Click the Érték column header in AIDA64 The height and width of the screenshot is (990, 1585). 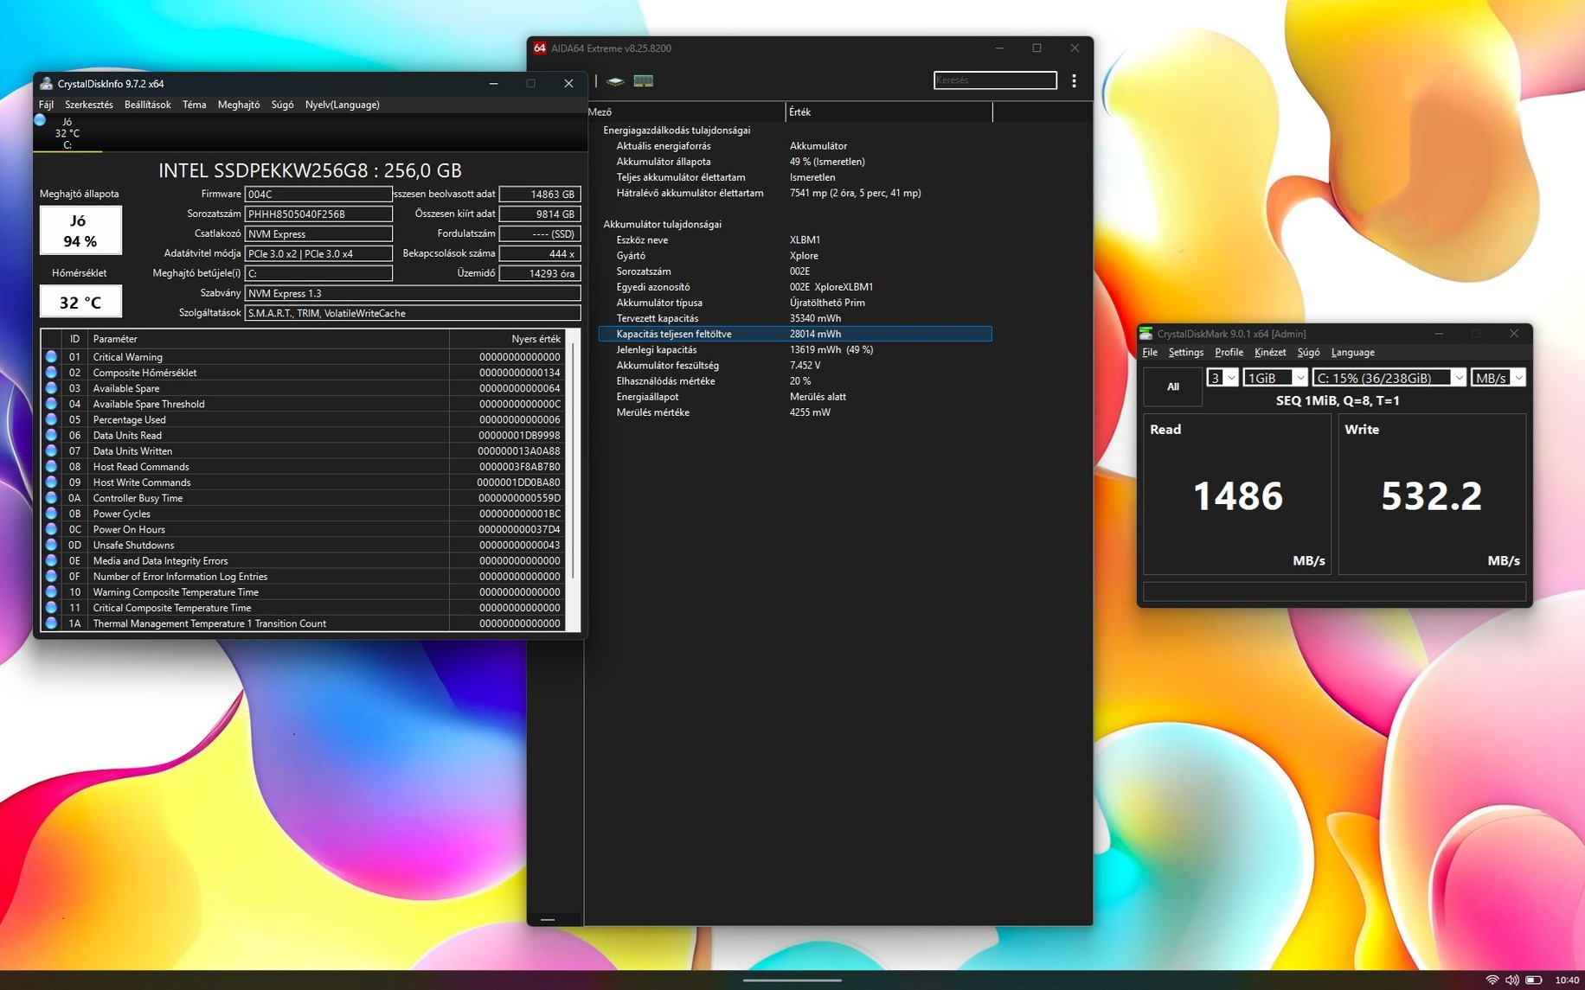tap(889, 112)
